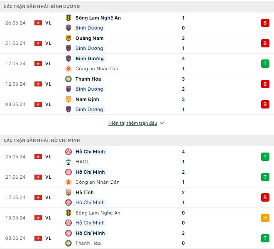
Task: Click the green T badge for Bình Dương 4-1 win
Action: click(265, 64)
